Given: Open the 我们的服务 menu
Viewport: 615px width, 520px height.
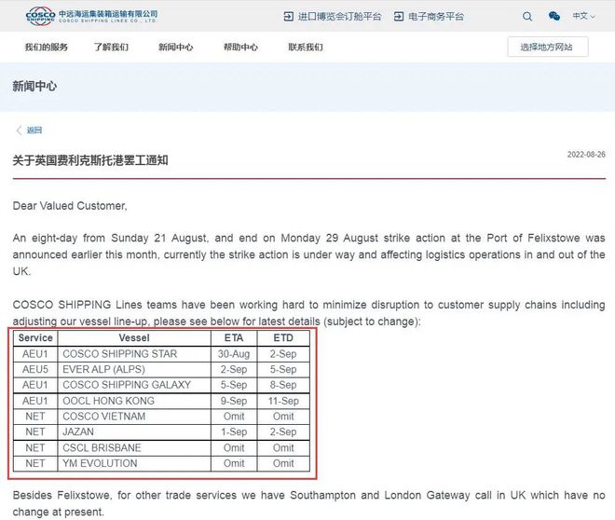Looking at the screenshot, I should 47,47.
